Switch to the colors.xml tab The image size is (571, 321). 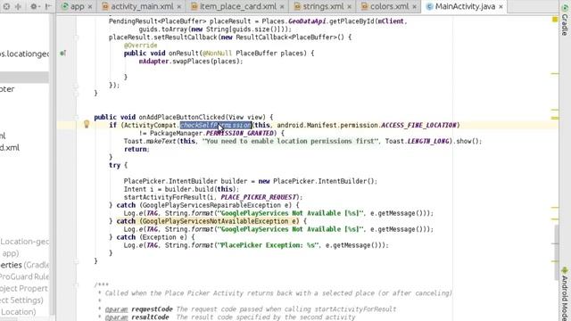pyautogui.click(x=389, y=6)
